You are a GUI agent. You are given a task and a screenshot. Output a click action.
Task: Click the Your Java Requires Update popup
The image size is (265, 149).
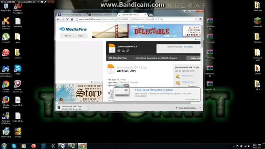pyautogui.click(x=157, y=94)
